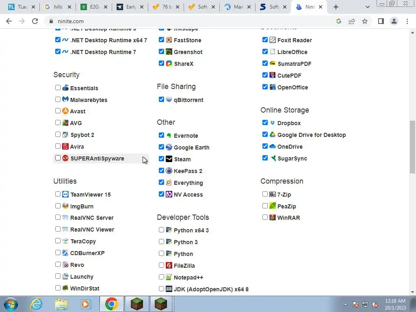Click the KeePass 2 lock icon
Viewport: 416px width, 312px height.
coord(169,171)
